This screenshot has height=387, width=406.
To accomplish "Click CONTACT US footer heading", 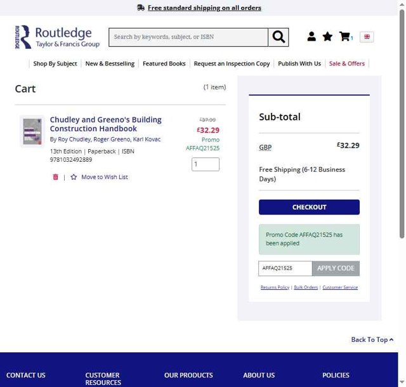I will click(x=26, y=375).
